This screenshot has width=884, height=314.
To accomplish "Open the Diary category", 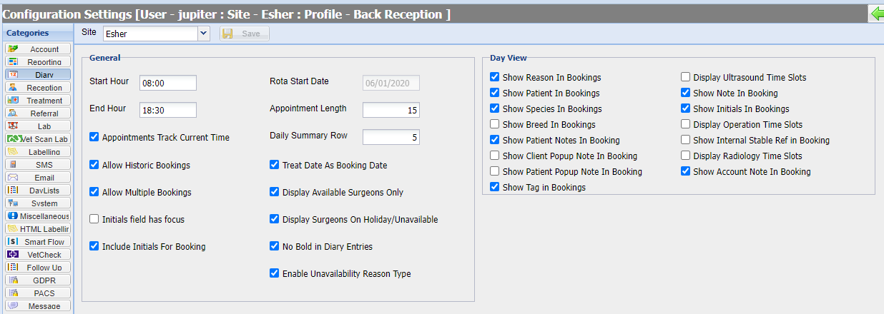I will click(x=39, y=74).
